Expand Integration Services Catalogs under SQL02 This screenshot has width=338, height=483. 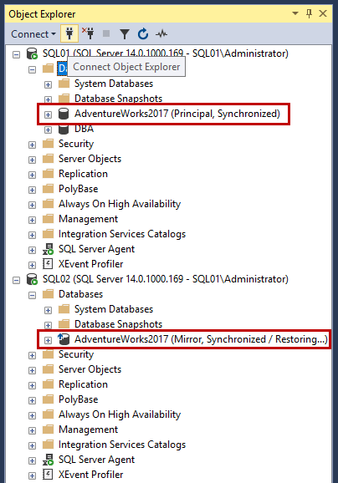[x=32, y=445]
